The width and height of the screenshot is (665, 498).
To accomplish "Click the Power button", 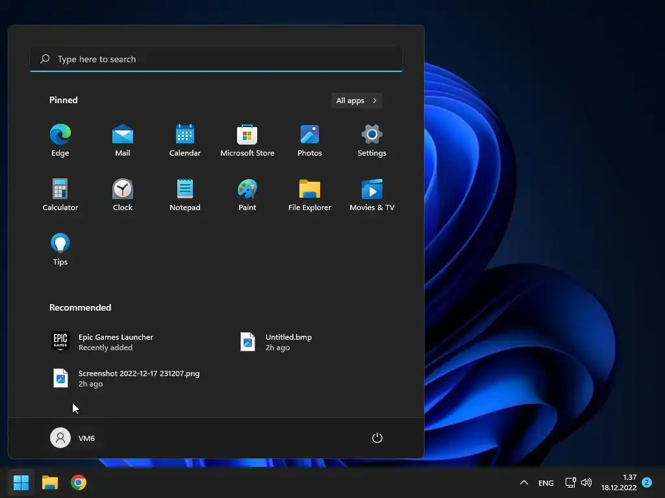I will (377, 438).
